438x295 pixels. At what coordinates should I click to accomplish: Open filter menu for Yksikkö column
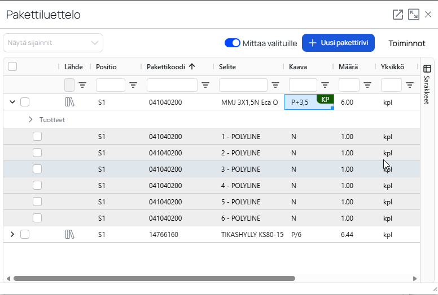tap(410, 85)
